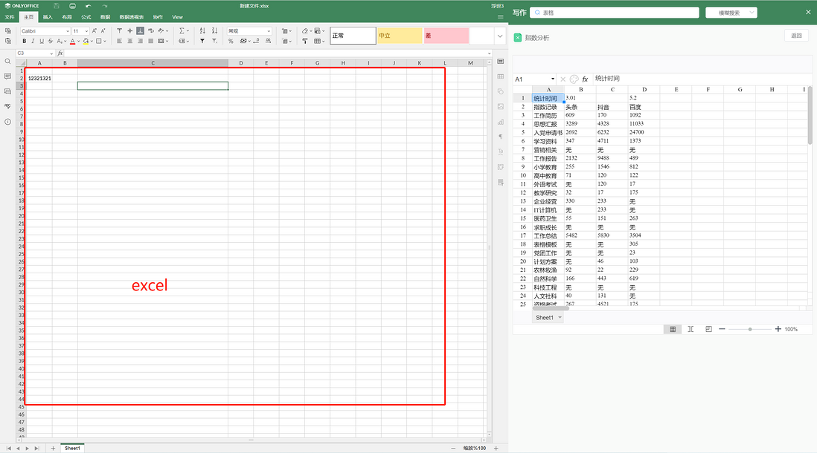Toggle align bottom vertical alignment
Image resolution: width=817 pixels, height=453 pixels.
(140, 30)
